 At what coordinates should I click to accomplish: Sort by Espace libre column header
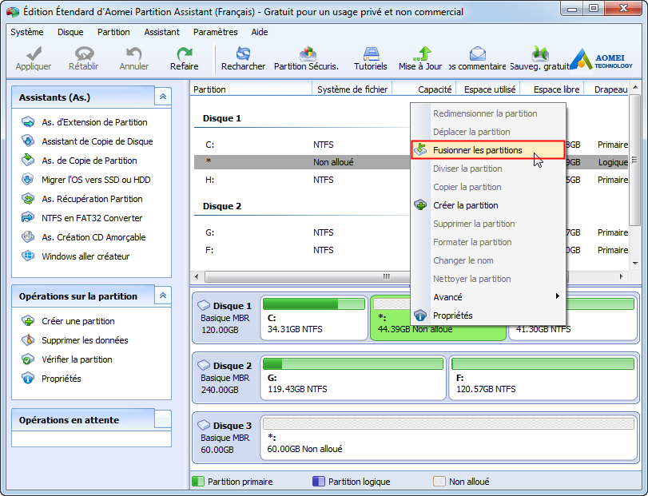[553, 89]
